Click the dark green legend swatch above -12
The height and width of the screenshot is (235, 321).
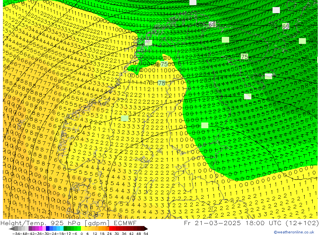[x=65, y=229]
